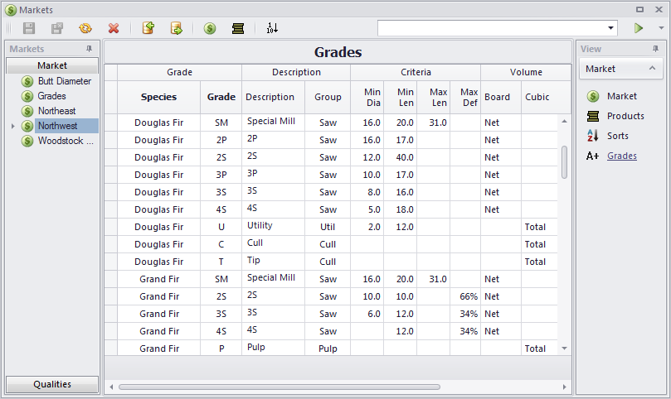Click the Save toolbar icon
The image size is (671, 399).
29,29
